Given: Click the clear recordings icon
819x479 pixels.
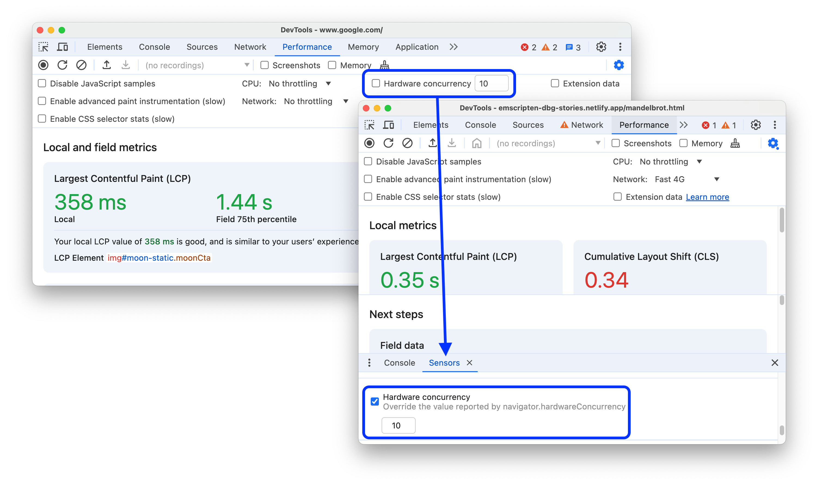Looking at the screenshot, I should click(82, 65).
